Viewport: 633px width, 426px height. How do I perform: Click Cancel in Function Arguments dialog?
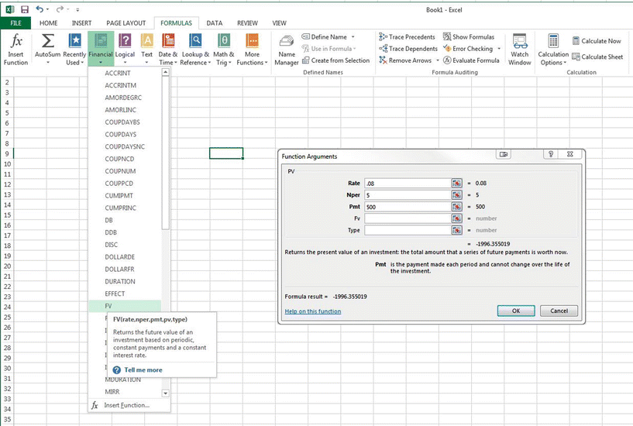coord(559,311)
